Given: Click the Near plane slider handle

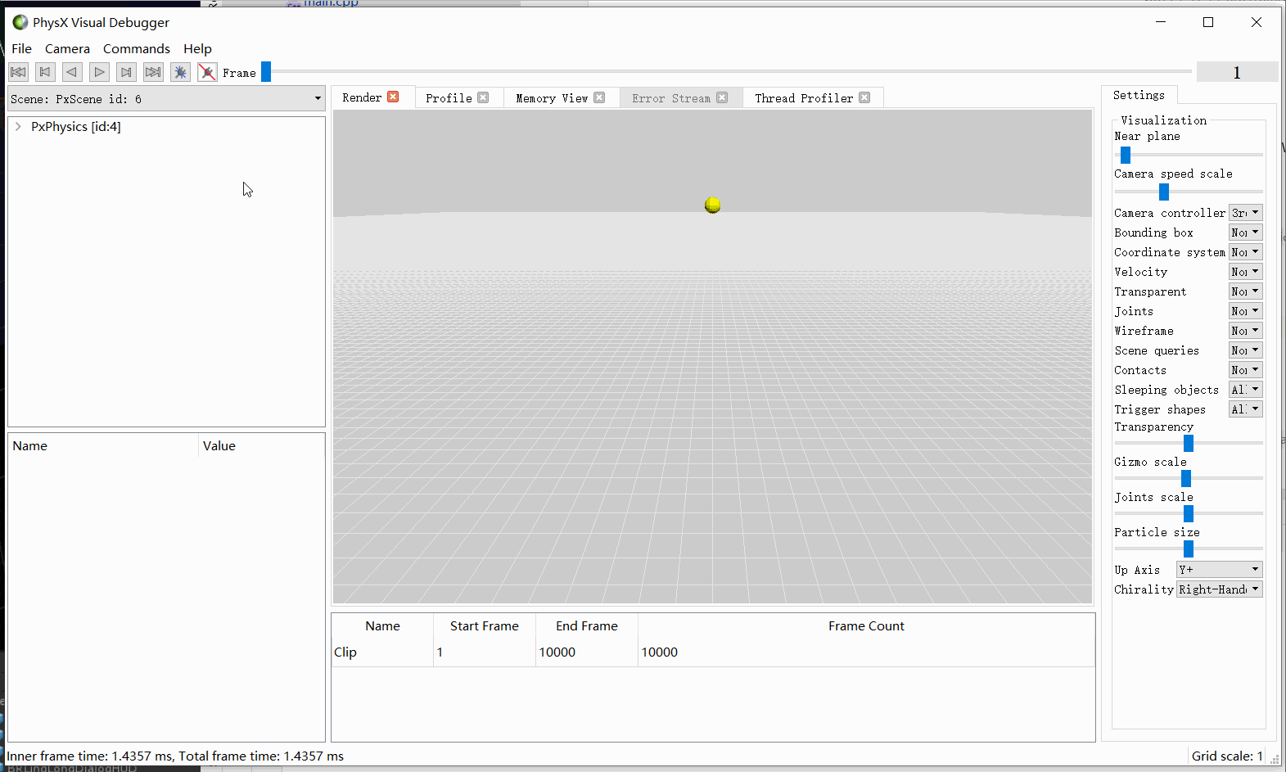Looking at the screenshot, I should pyautogui.click(x=1126, y=155).
